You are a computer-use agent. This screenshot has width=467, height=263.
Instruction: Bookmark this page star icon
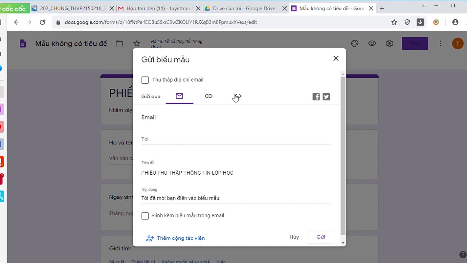[394, 22]
